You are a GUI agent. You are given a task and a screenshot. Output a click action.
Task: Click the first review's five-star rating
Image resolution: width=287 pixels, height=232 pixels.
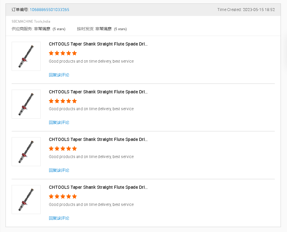click(63, 53)
